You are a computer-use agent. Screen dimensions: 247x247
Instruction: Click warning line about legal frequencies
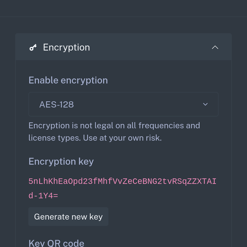114,125
